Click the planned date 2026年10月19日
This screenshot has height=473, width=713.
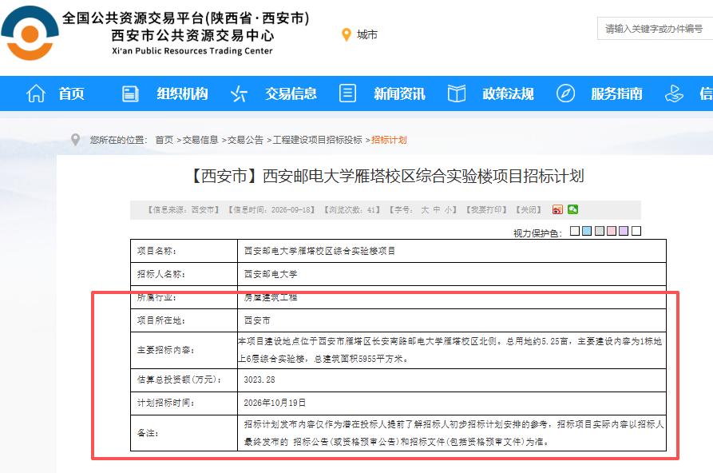coord(275,403)
